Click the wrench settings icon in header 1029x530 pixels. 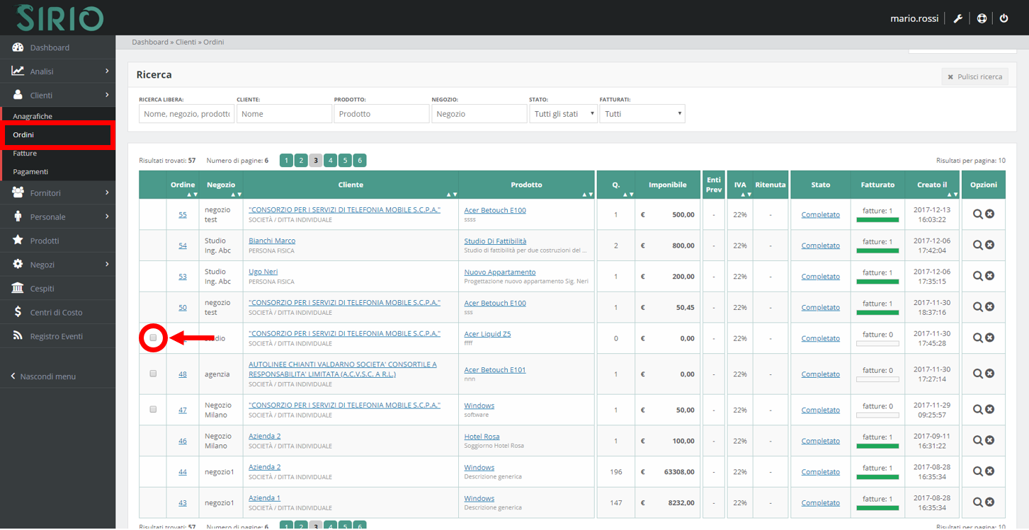(x=957, y=18)
